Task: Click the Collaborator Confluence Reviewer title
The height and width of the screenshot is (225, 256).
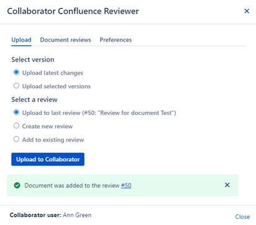Action: [x=73, y=11]
